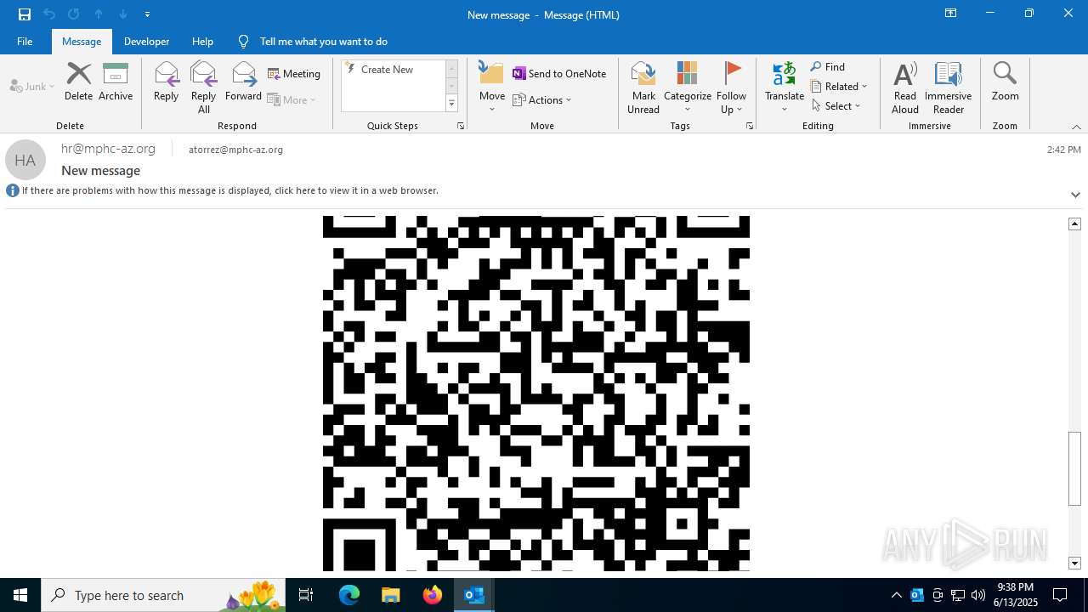Open Customize Quick Access Toolbar dropdown

pos(147,14)
